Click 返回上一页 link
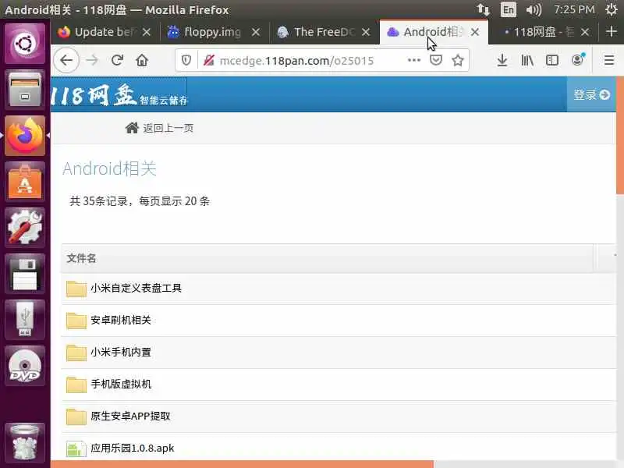This screenshot has height=468, width=624. pos(159,128)
